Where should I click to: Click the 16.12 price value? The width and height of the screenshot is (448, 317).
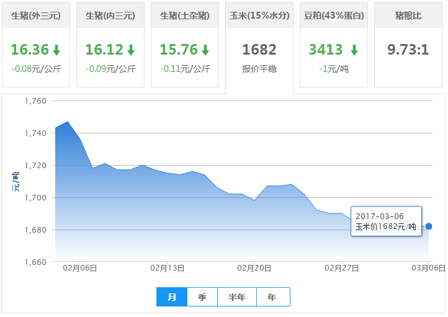tap(104, 50)
